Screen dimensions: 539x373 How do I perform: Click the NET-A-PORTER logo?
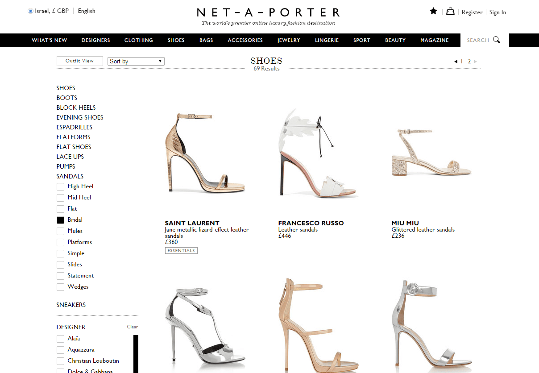point(268,12)
